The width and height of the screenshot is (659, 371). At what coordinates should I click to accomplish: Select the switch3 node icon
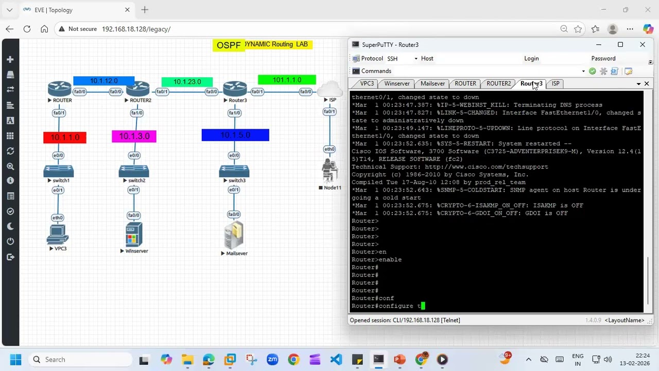coord(234,171)
